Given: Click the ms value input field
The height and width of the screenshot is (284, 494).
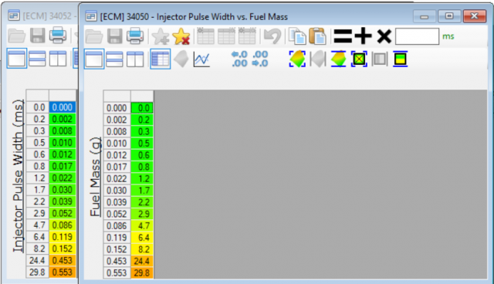Looking at the screenshot, I should pyautogui.click(x=417, y=36).
